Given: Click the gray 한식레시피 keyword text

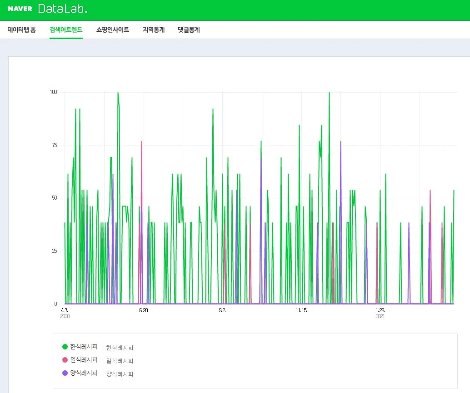Looking at the screenshot, I should (120, 348).
